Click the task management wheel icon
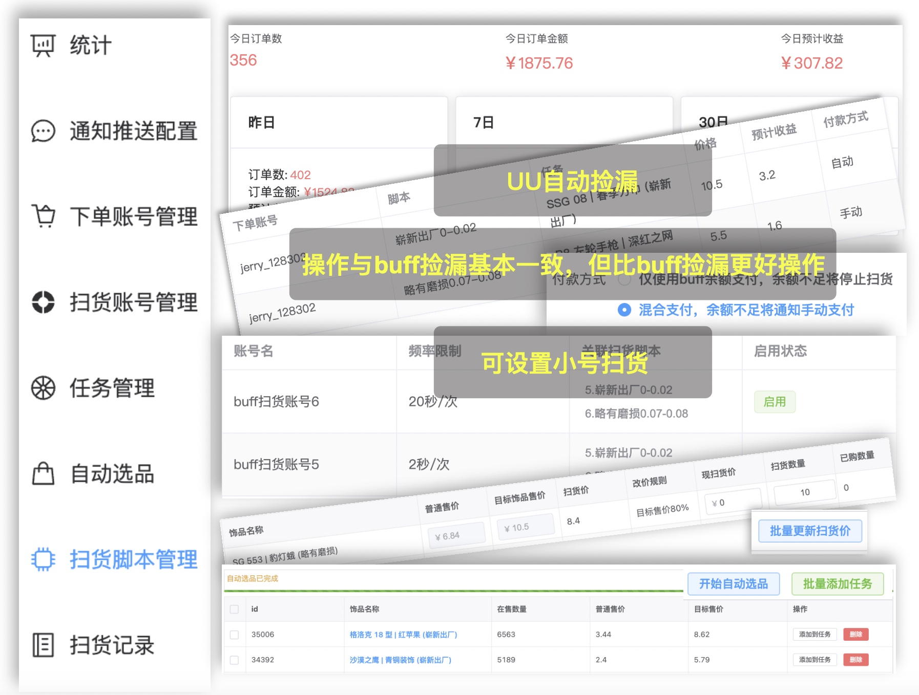 [x=43, y=388]
